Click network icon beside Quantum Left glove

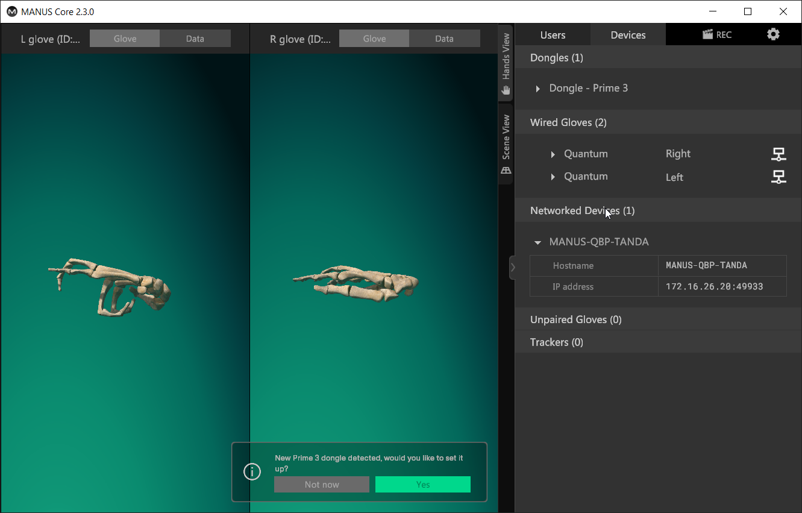[779, 177]
